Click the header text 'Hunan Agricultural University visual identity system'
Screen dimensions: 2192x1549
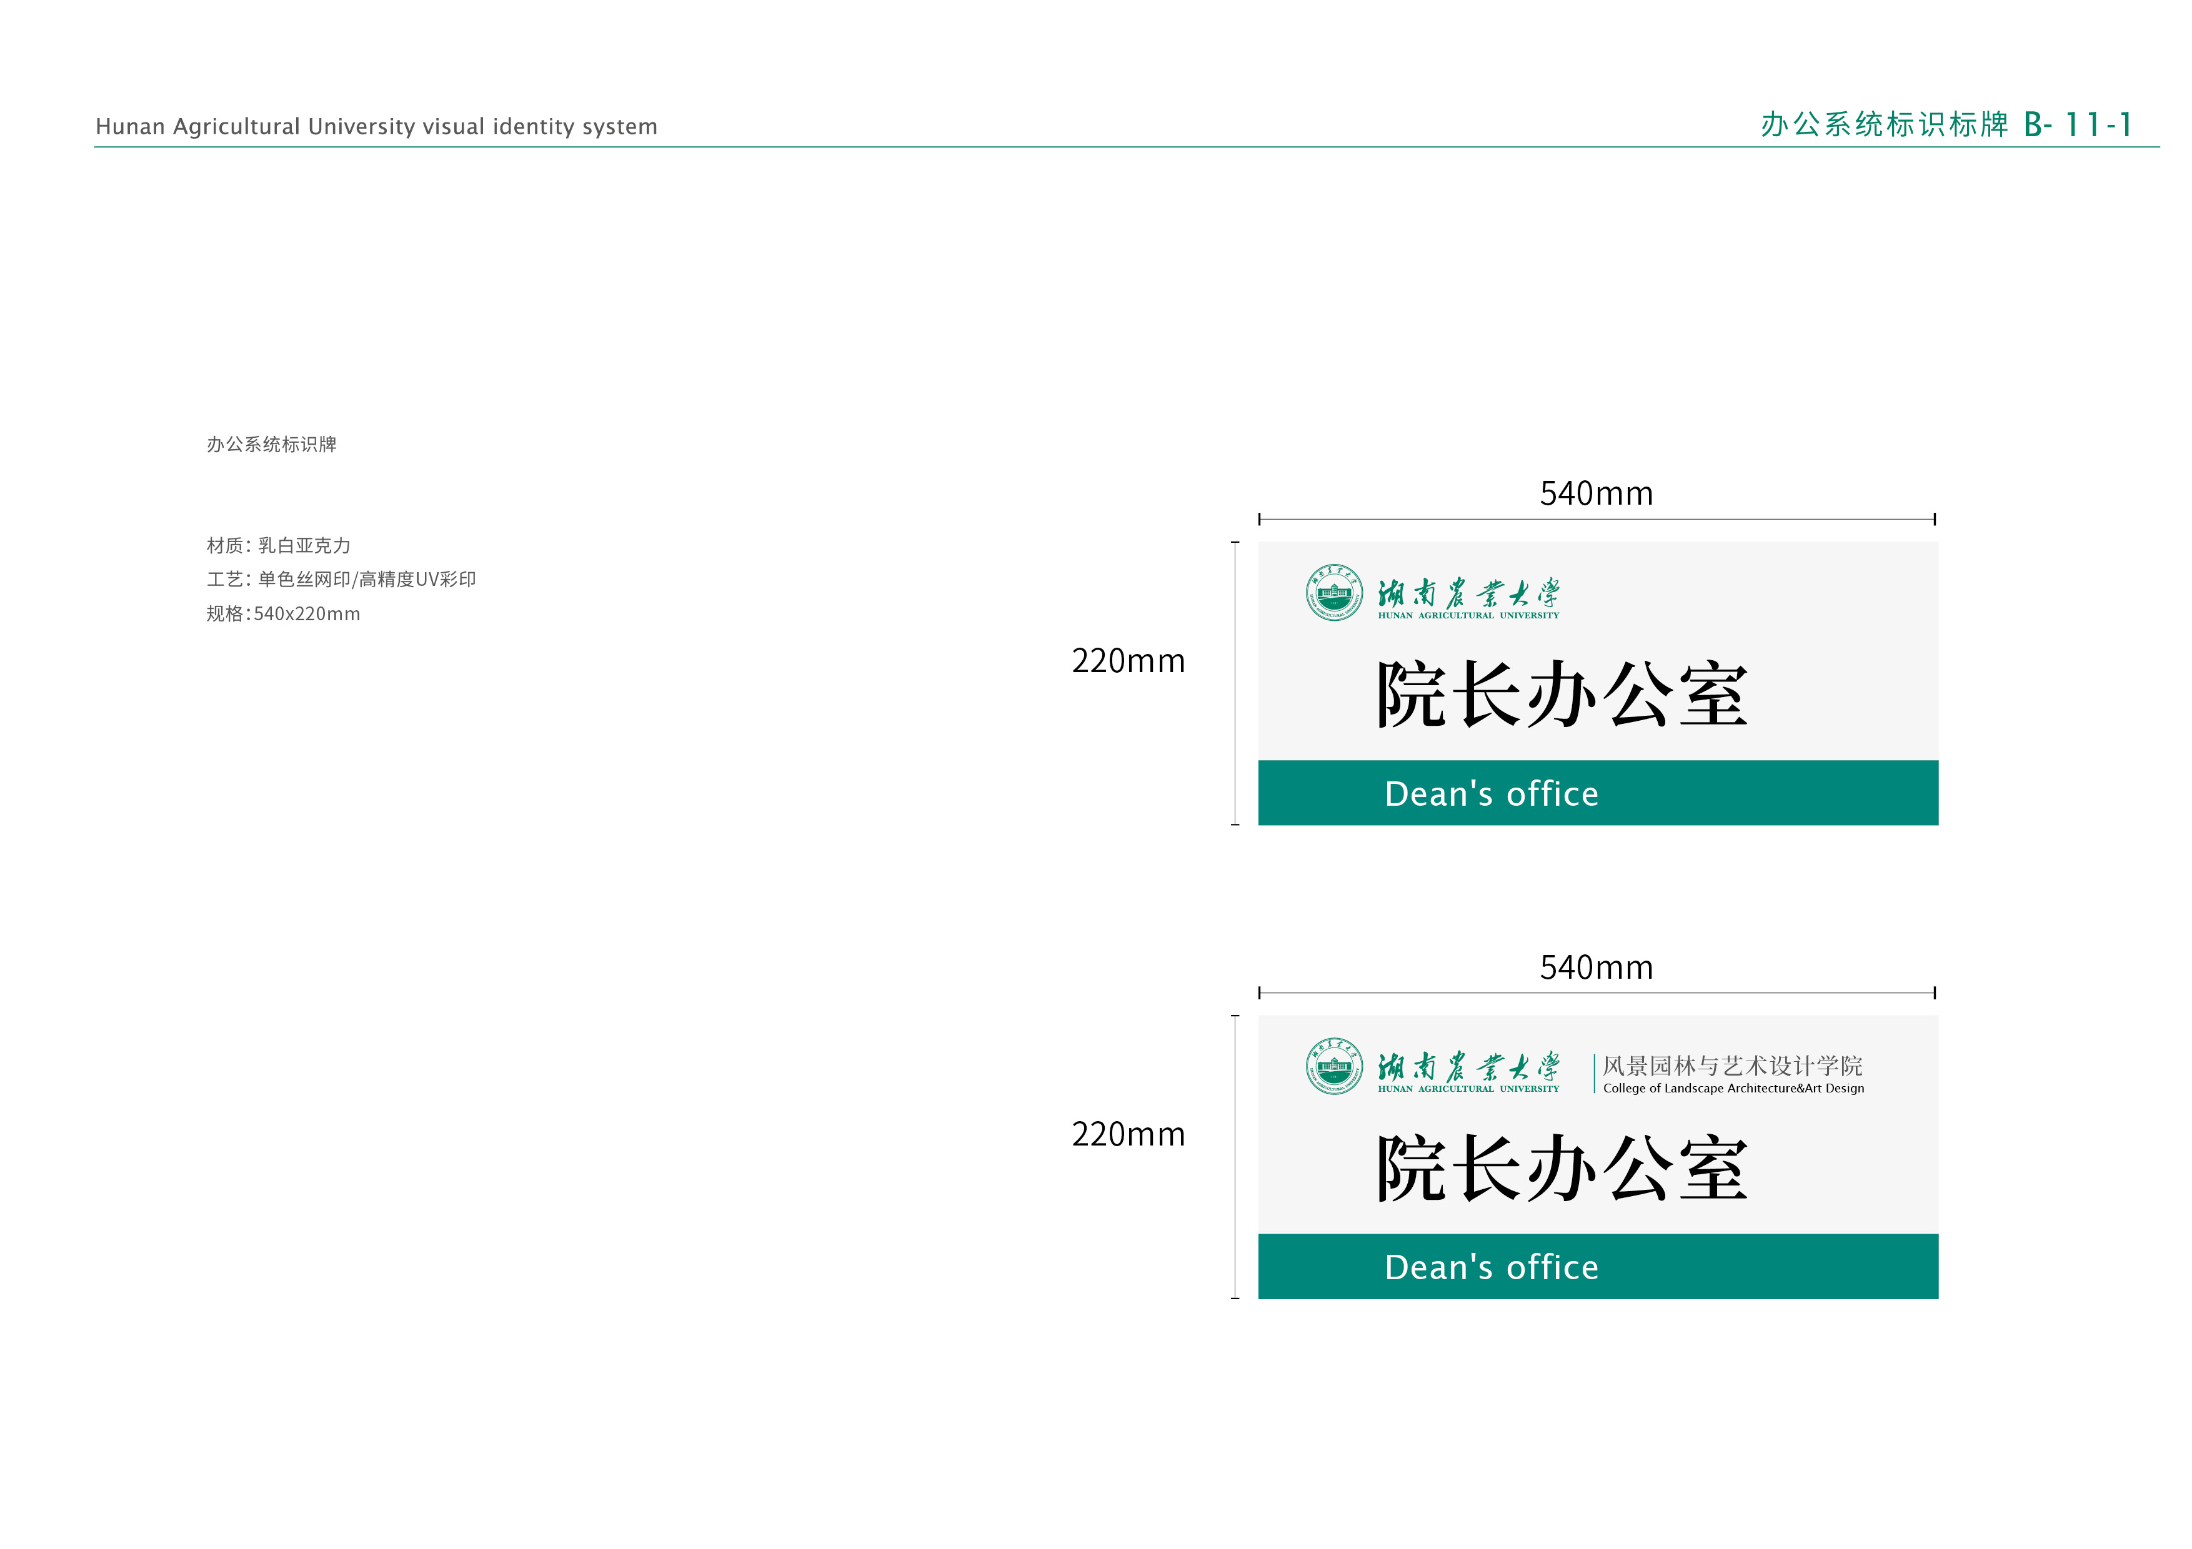376,127
